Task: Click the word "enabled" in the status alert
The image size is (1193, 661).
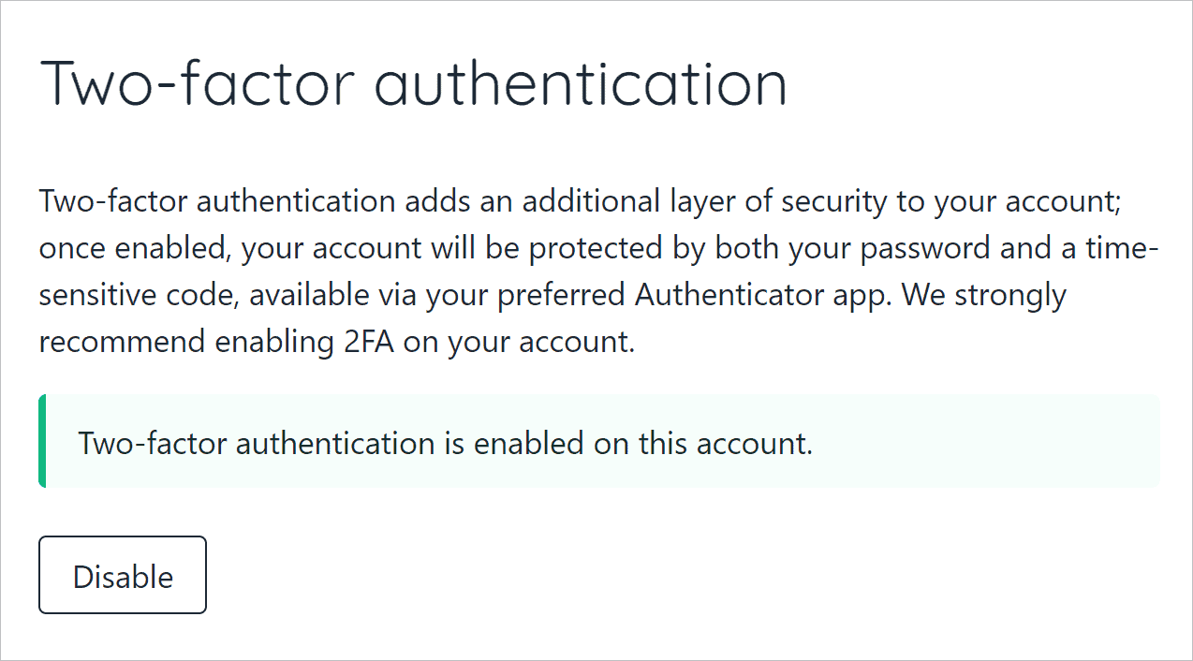Action: point(529,443)
